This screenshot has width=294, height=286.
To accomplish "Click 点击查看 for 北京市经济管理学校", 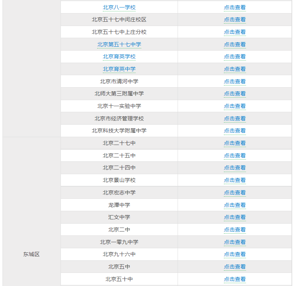I will [x=235, y=119].
